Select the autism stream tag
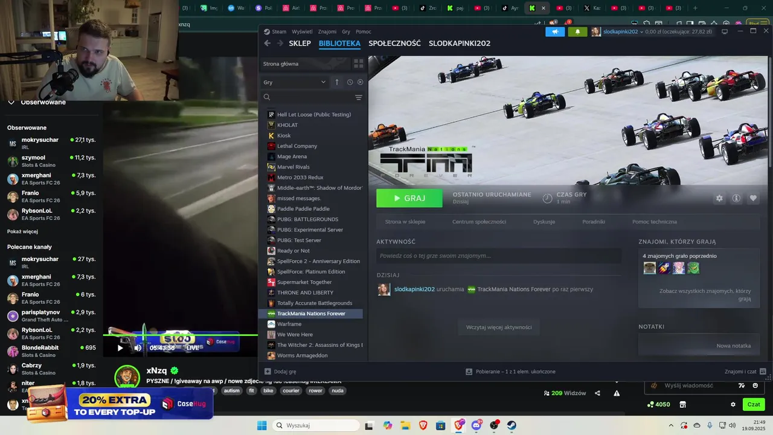This screenshot has width=773, height=435. coord(231,391)
